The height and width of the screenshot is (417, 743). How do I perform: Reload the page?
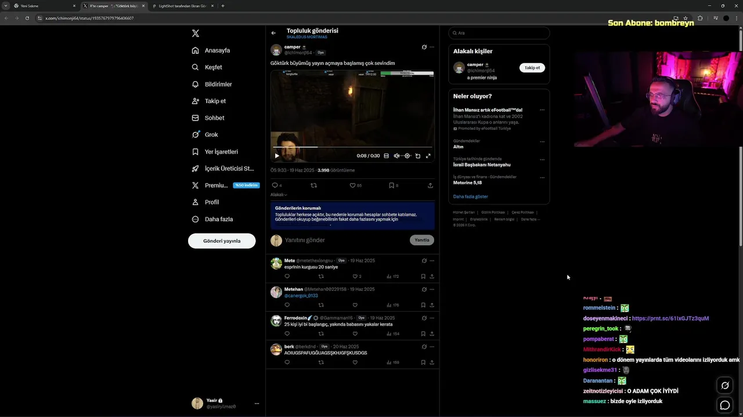click(27, 18)
